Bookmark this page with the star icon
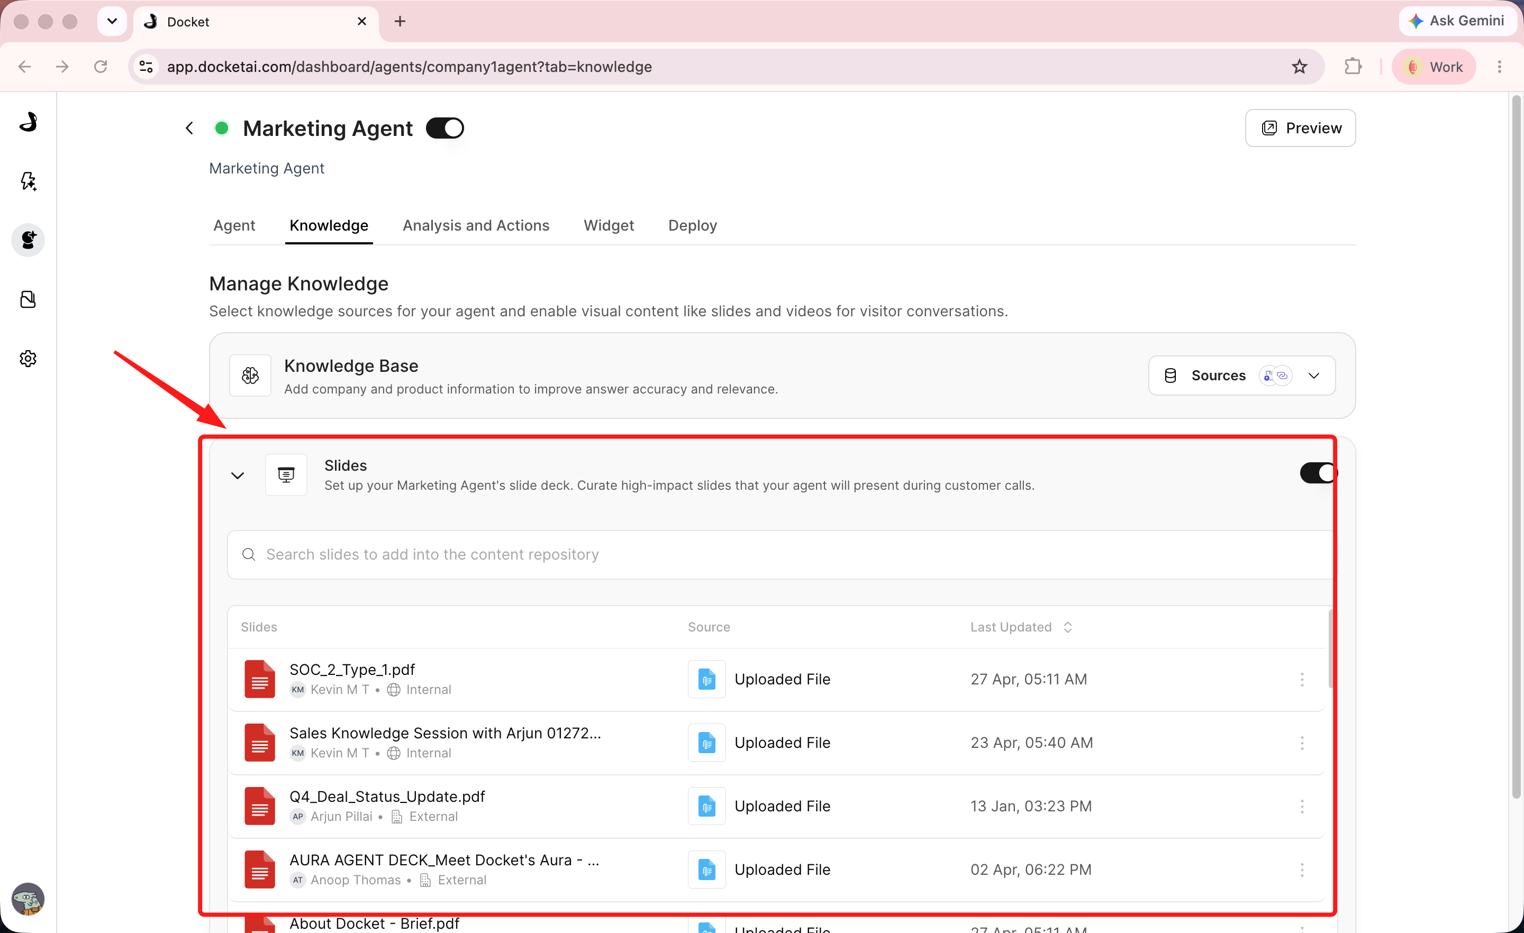 (1299, 67)
